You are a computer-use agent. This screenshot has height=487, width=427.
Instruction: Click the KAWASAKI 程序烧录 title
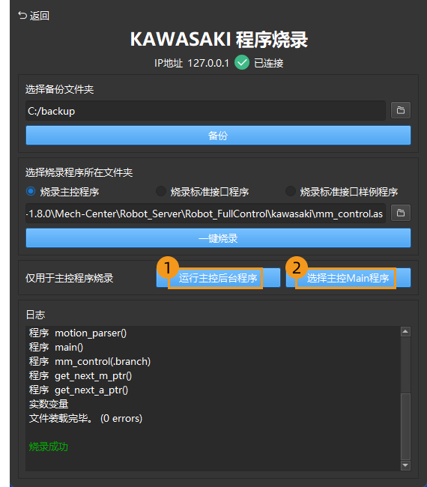pyautogui.click(x=219, y=40)
